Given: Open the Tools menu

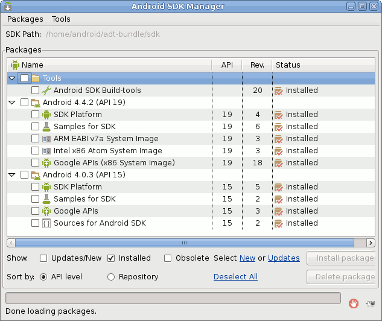Looking at the screenshot, I should 61,19.
